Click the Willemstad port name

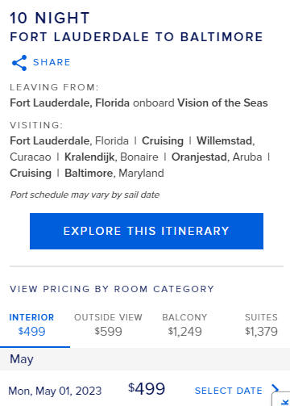[x=224, y=140]
